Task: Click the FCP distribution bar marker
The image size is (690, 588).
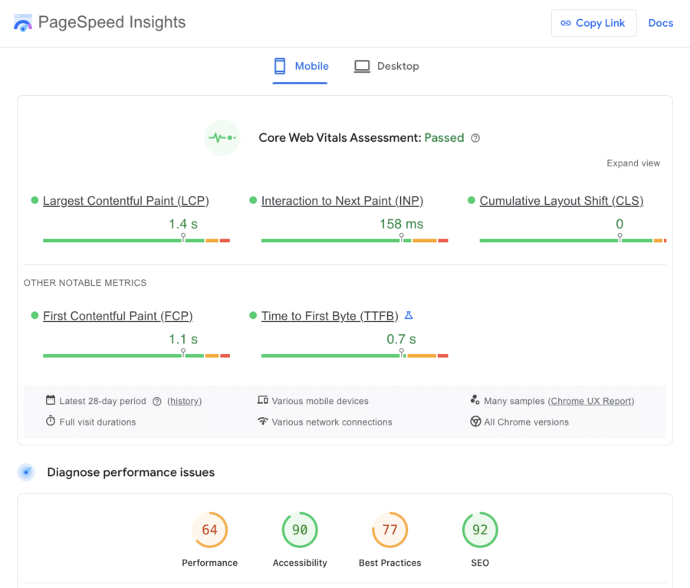Action: pyautogui.click(x=183, y=353)
